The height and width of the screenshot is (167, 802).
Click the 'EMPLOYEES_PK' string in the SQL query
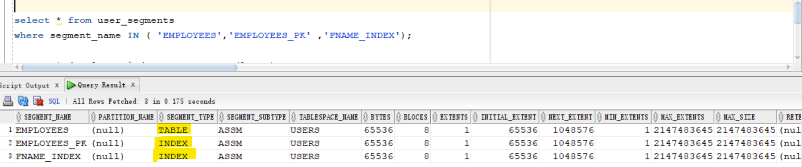270,36
